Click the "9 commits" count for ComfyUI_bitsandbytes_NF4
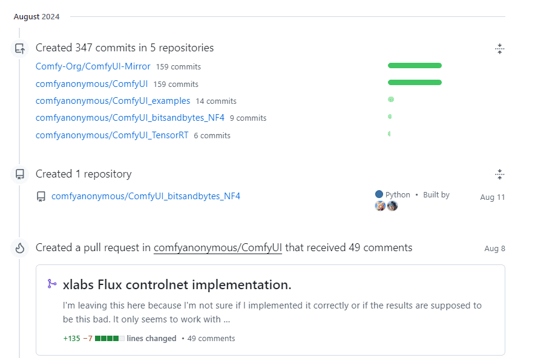The image size is (538, 358). click(248, 118)
